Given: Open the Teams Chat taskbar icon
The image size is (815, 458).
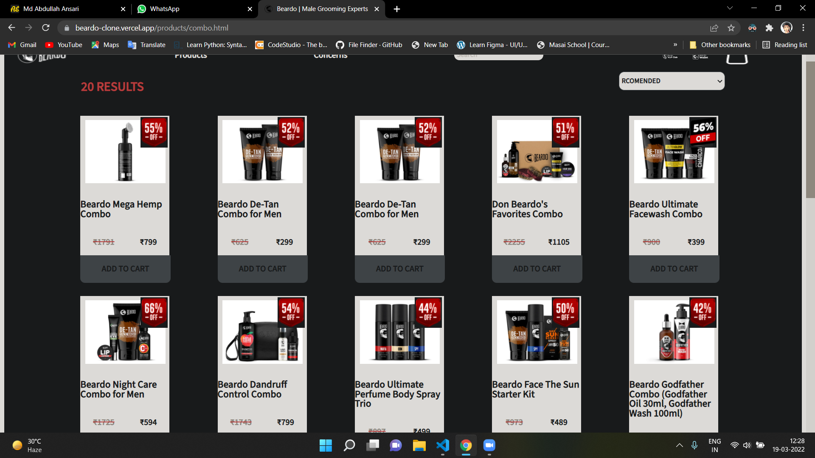Looking at the screenshot, I should pos(396,445).
